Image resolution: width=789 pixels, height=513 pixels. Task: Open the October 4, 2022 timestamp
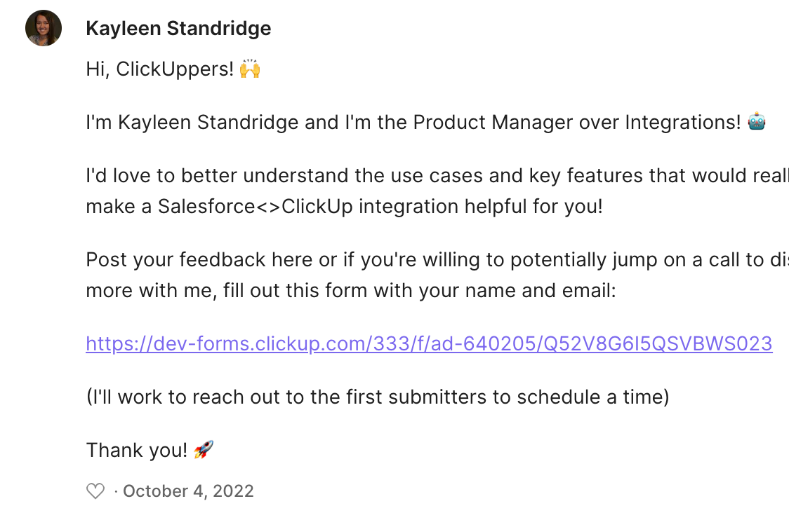pos(188,491)
